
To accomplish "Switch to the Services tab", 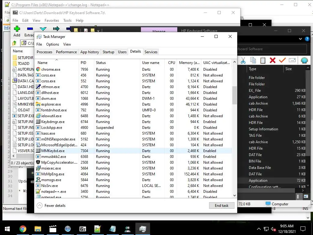I will [x=151, y=52].
